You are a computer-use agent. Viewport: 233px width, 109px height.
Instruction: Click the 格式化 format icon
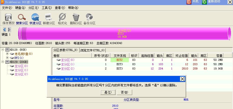62,17
